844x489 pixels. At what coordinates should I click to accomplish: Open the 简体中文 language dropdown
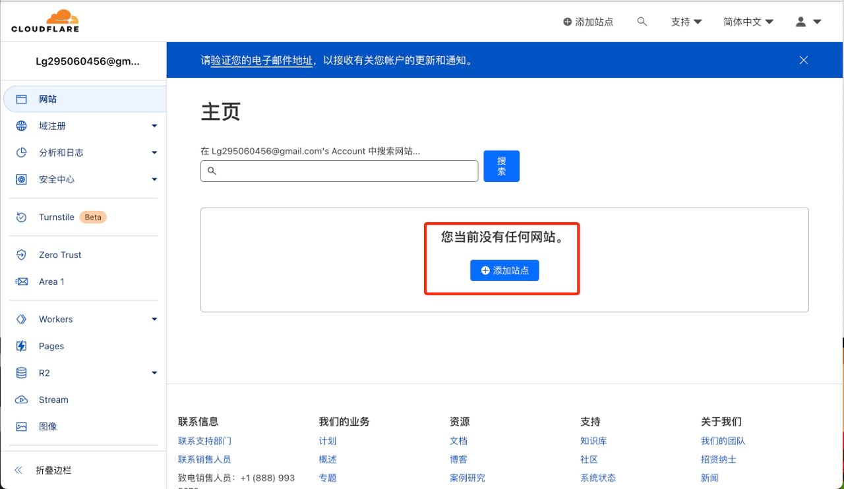(x=748, y=22)
